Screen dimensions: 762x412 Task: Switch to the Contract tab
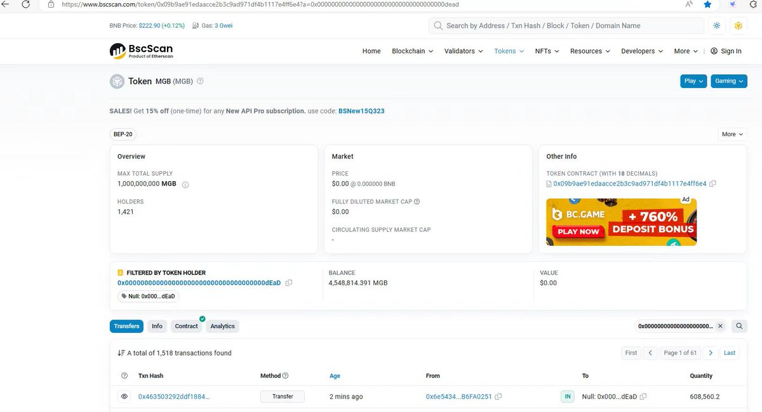coord(187,326)
